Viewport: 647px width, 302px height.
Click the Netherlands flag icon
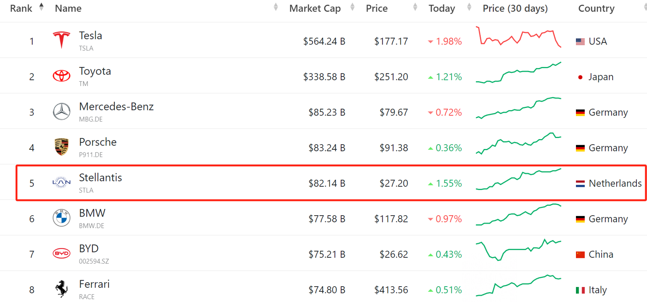580,184
